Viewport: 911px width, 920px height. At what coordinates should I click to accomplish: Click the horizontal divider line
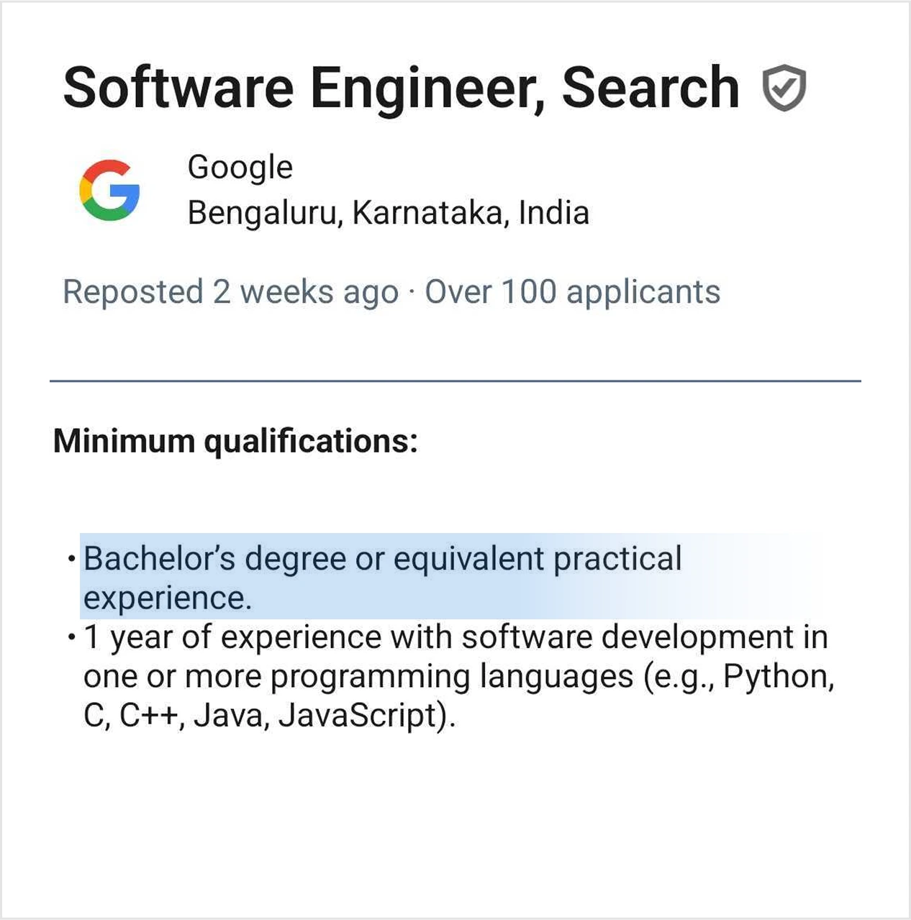[455, 381]
